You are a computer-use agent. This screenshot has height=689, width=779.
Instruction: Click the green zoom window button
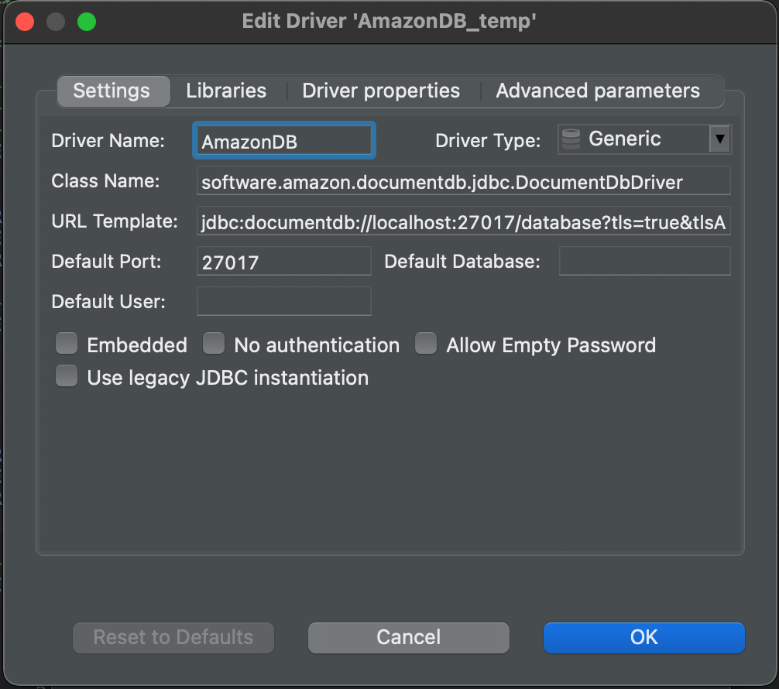point(87,22)
